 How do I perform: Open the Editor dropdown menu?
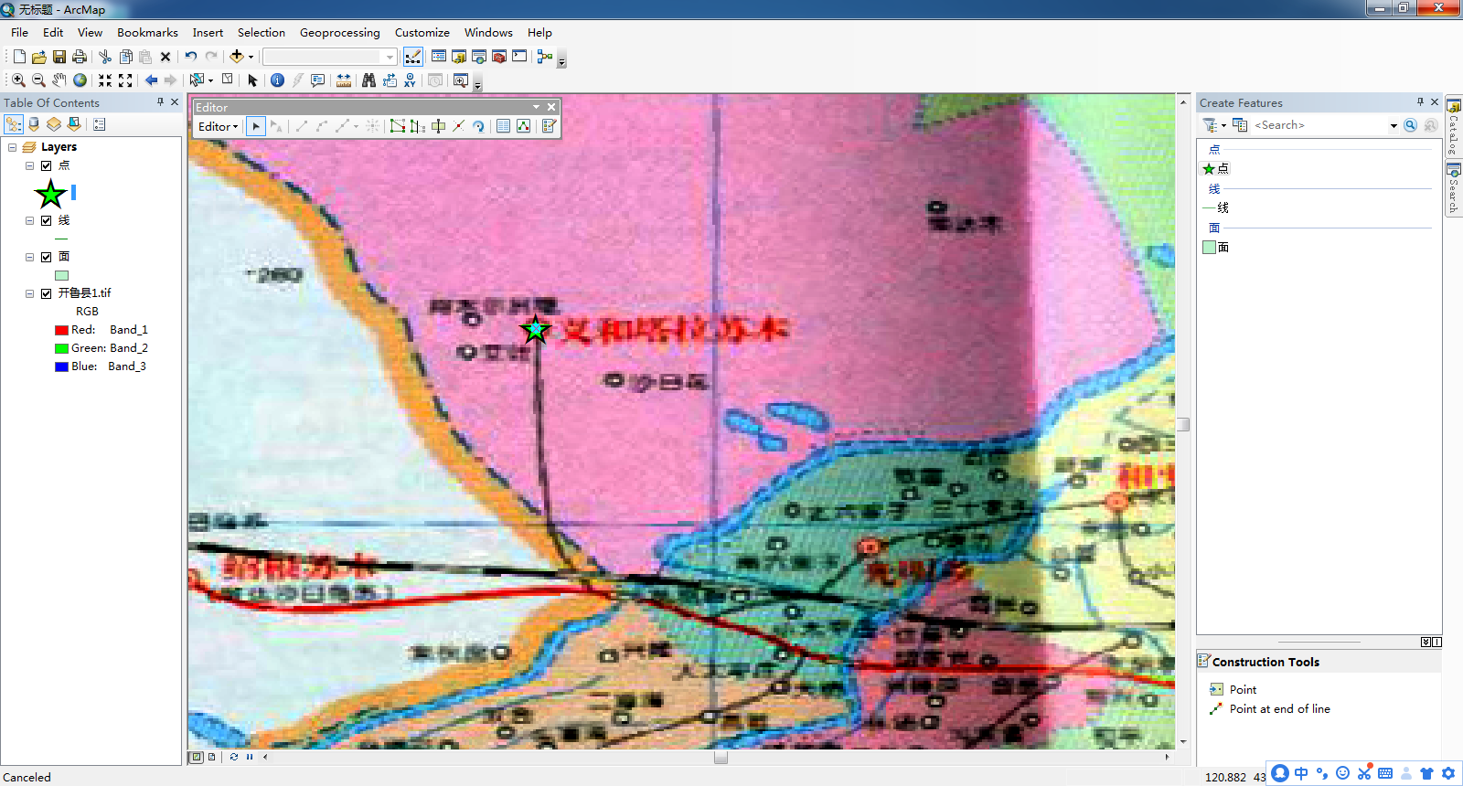[218, 126]
